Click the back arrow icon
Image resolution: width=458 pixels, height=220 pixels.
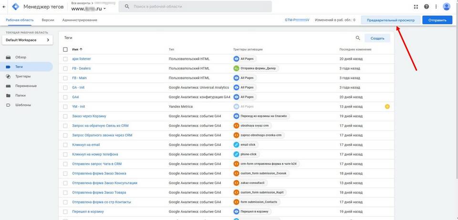click(x=4, y=7)
